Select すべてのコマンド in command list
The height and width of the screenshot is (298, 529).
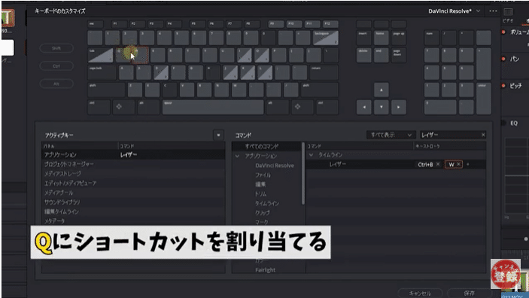pyautogui.click(x=262, y=147)
